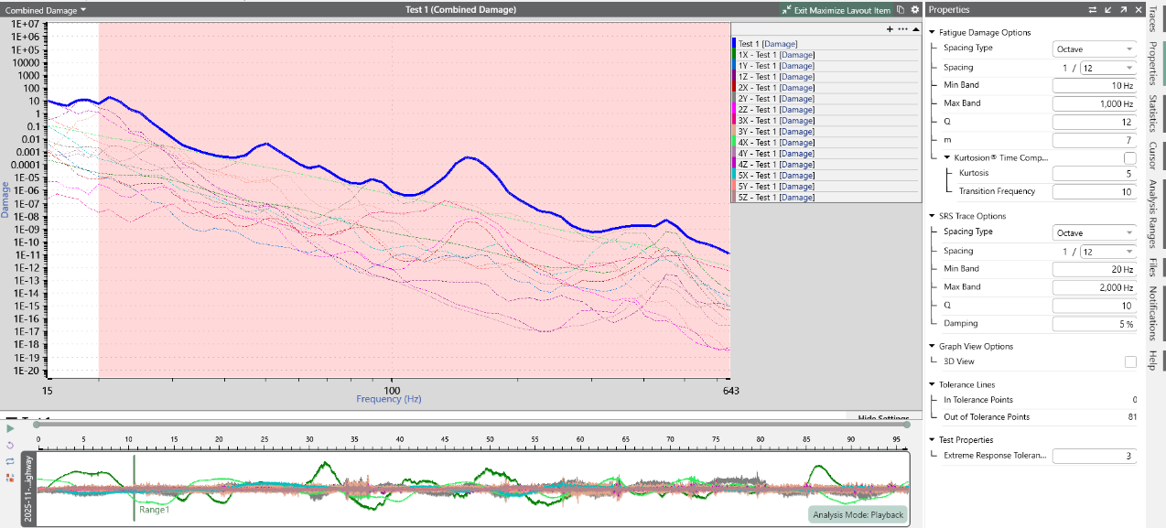Toggle the blue loop playback icon
1166x528 pixels.
[10, 461]
